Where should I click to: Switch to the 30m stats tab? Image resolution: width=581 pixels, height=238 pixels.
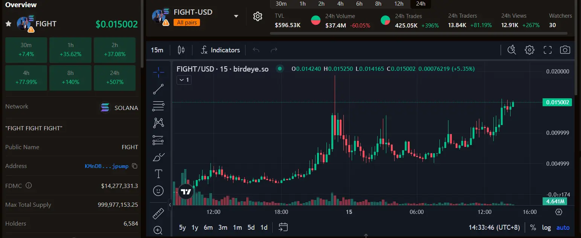[x=281, y=3]
